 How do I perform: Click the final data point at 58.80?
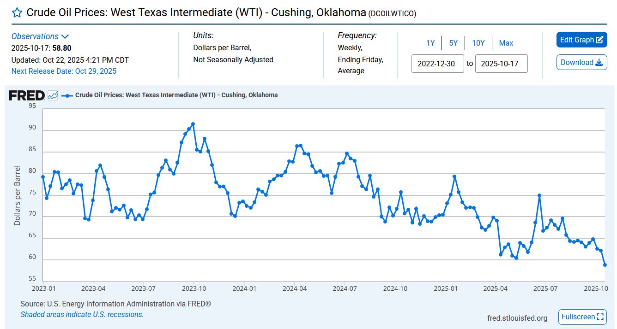coord(605,265)
